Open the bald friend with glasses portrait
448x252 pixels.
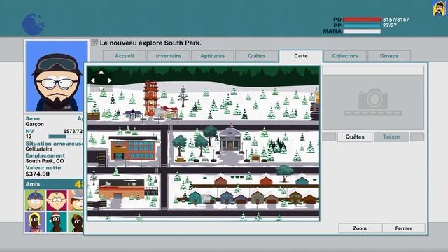click(57, 200)
